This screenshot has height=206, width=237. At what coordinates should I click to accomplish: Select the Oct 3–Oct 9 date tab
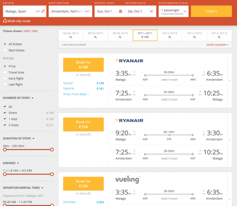(194, 35)
